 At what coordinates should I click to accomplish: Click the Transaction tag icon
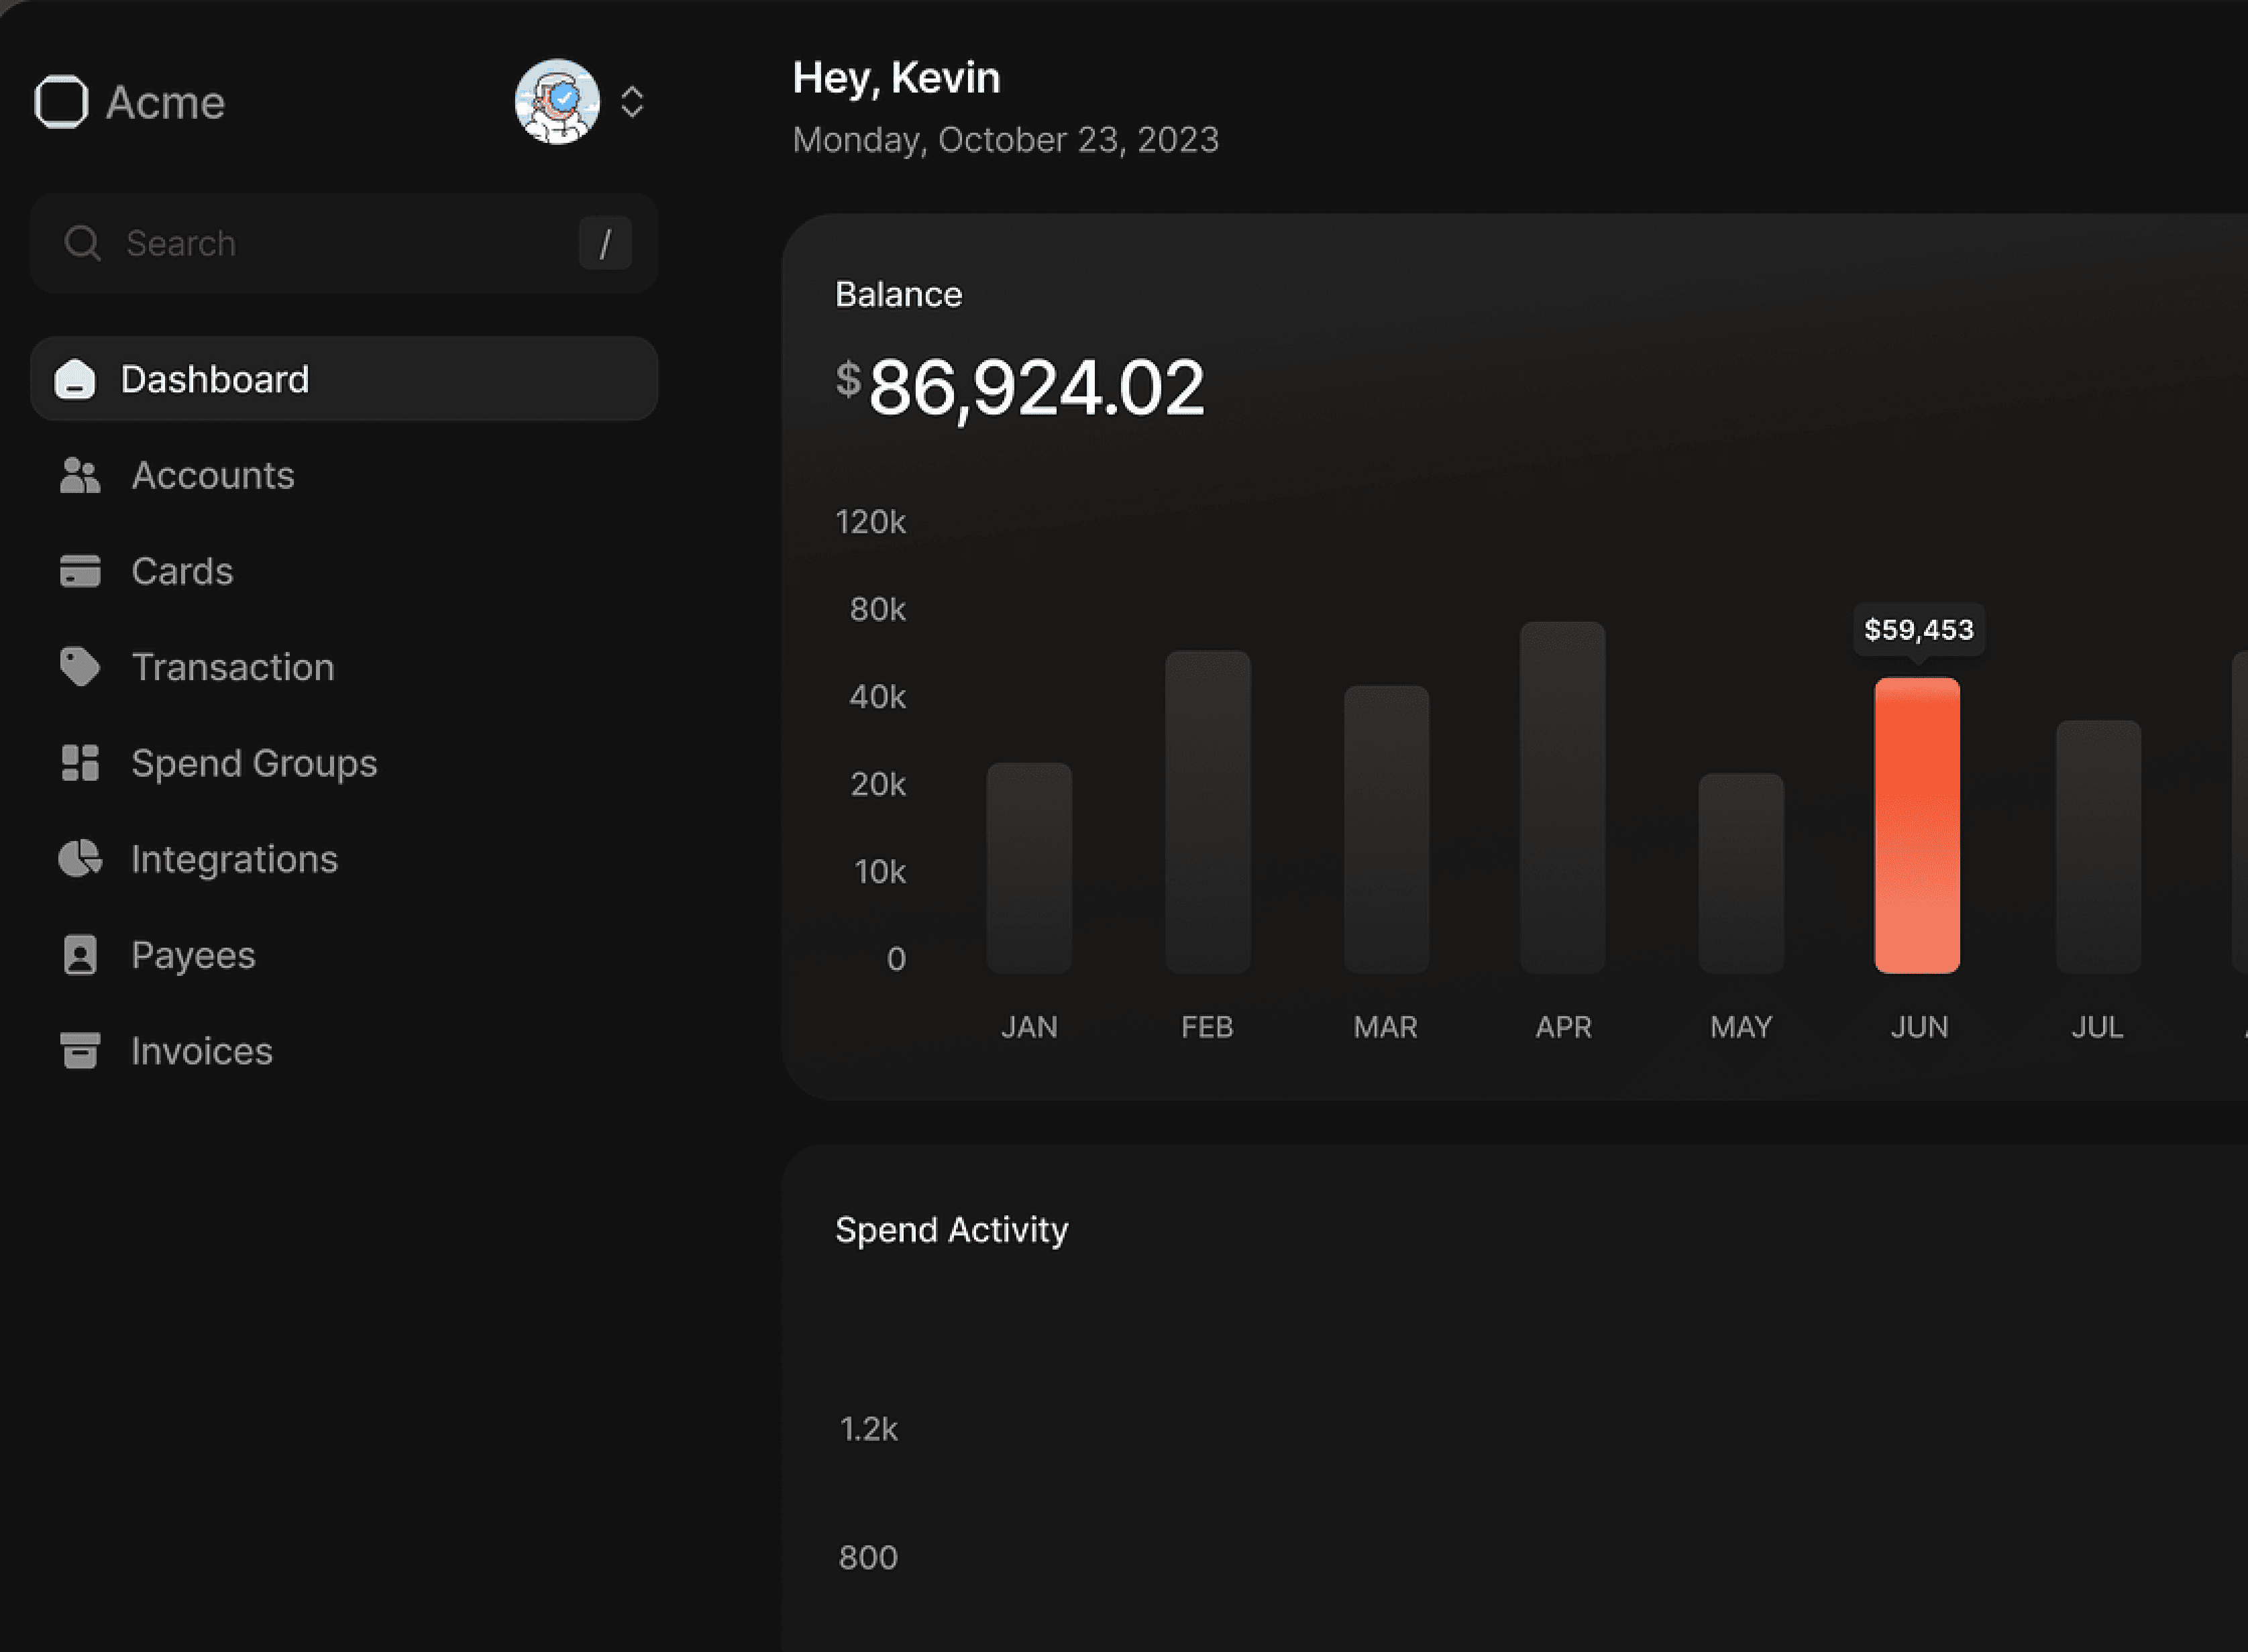coord(80,667)
